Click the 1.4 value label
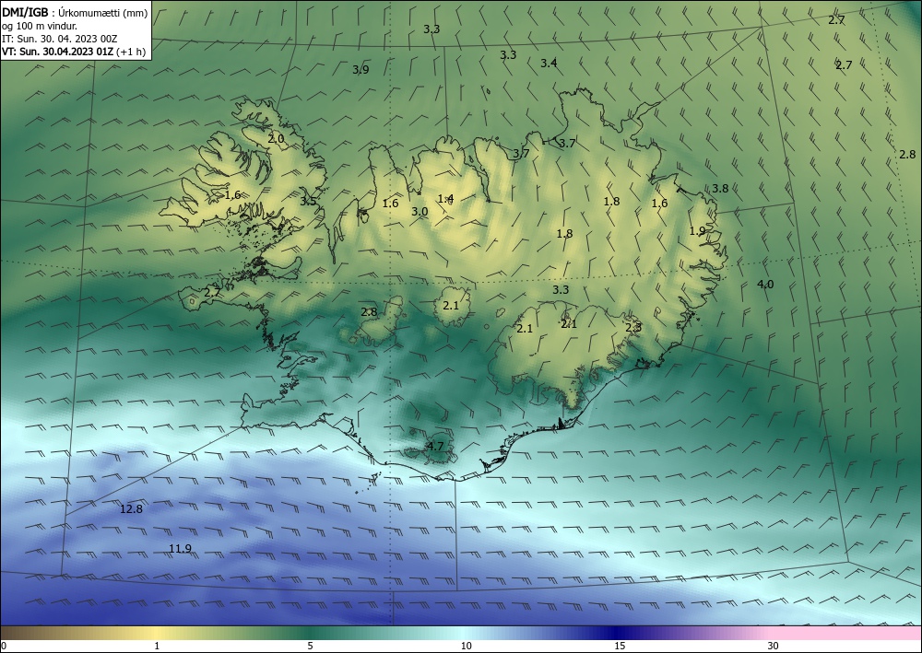Viewport: 922px width, 653px height. coord(445,199)
